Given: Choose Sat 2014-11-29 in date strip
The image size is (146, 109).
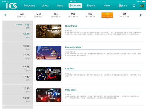Looking at the screenshot, I should coord(124,15).
